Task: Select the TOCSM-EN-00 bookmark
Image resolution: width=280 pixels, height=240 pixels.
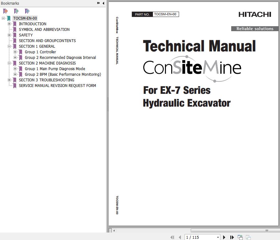Action: click(x=25, y=18)
